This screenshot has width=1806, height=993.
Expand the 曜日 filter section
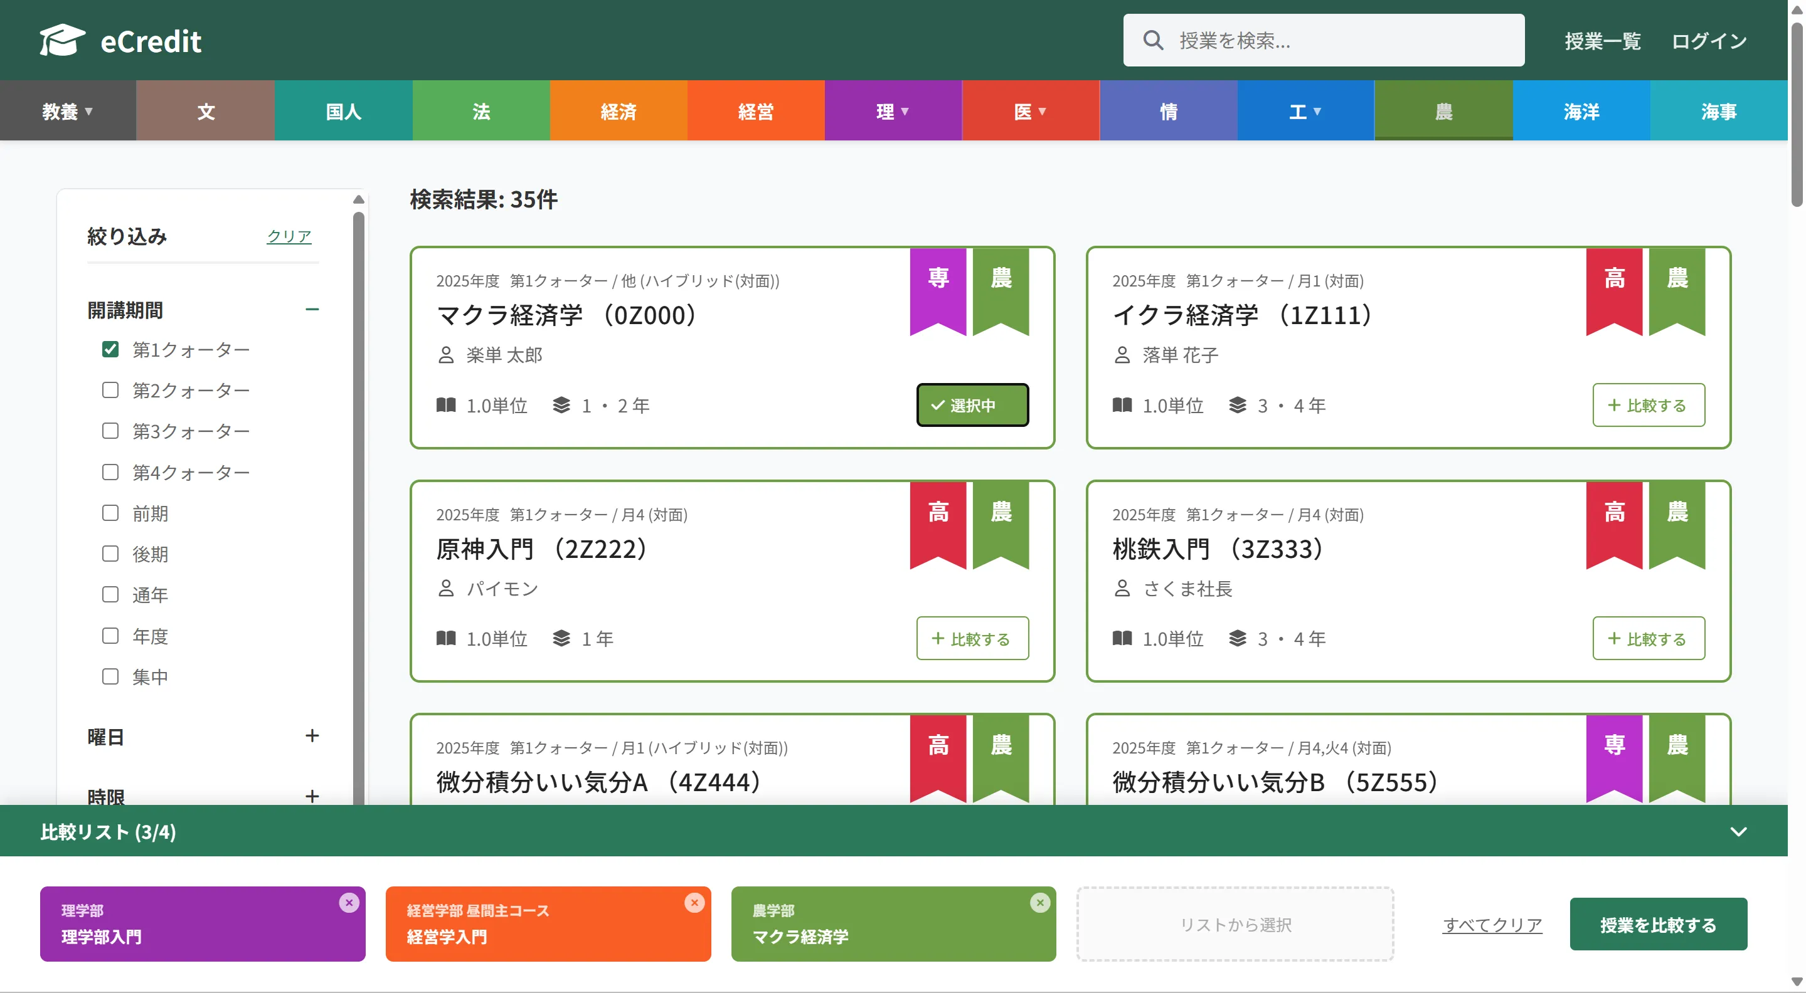(x=312, y=735)
